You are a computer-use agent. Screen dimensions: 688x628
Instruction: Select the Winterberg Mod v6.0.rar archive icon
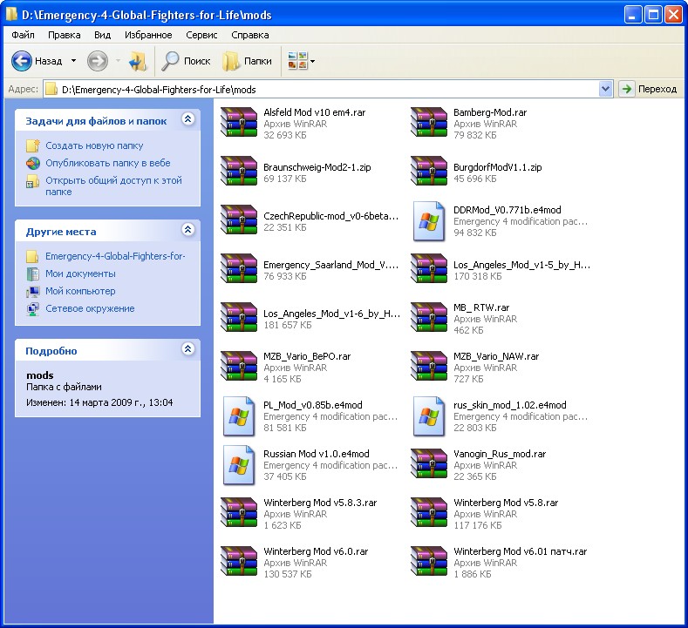239,561
